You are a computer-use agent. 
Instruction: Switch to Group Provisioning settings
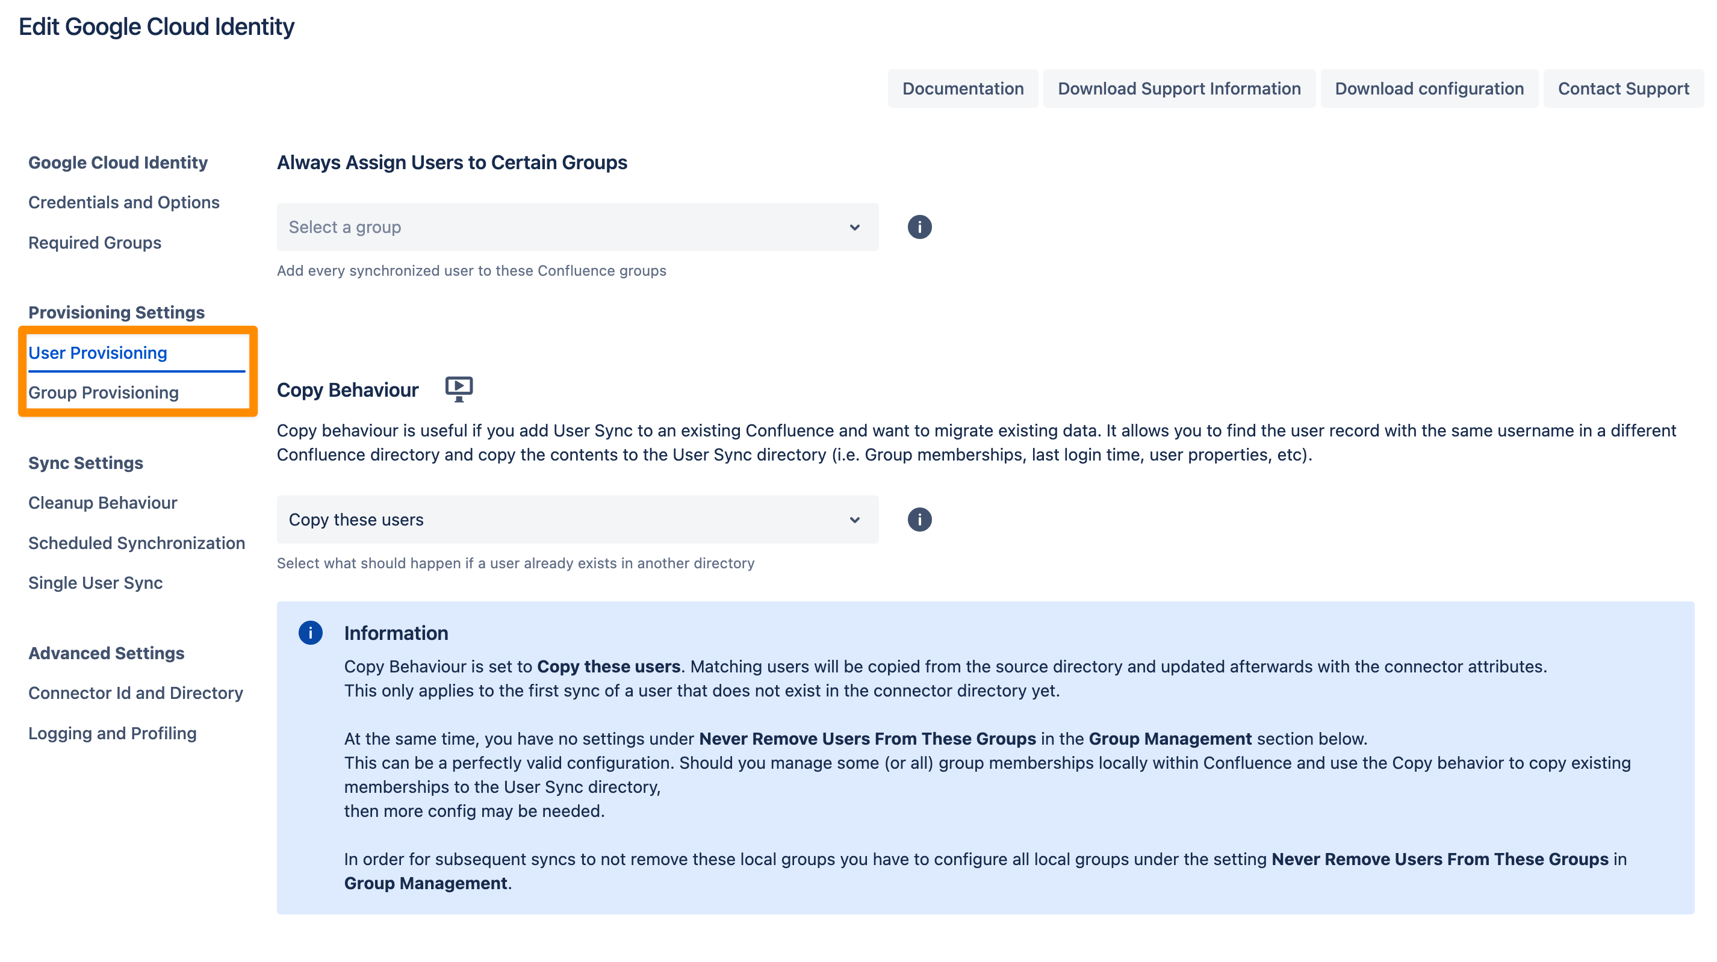[x=104, y=393]
